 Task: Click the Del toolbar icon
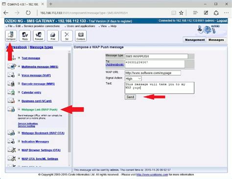(x=67, y=36)
